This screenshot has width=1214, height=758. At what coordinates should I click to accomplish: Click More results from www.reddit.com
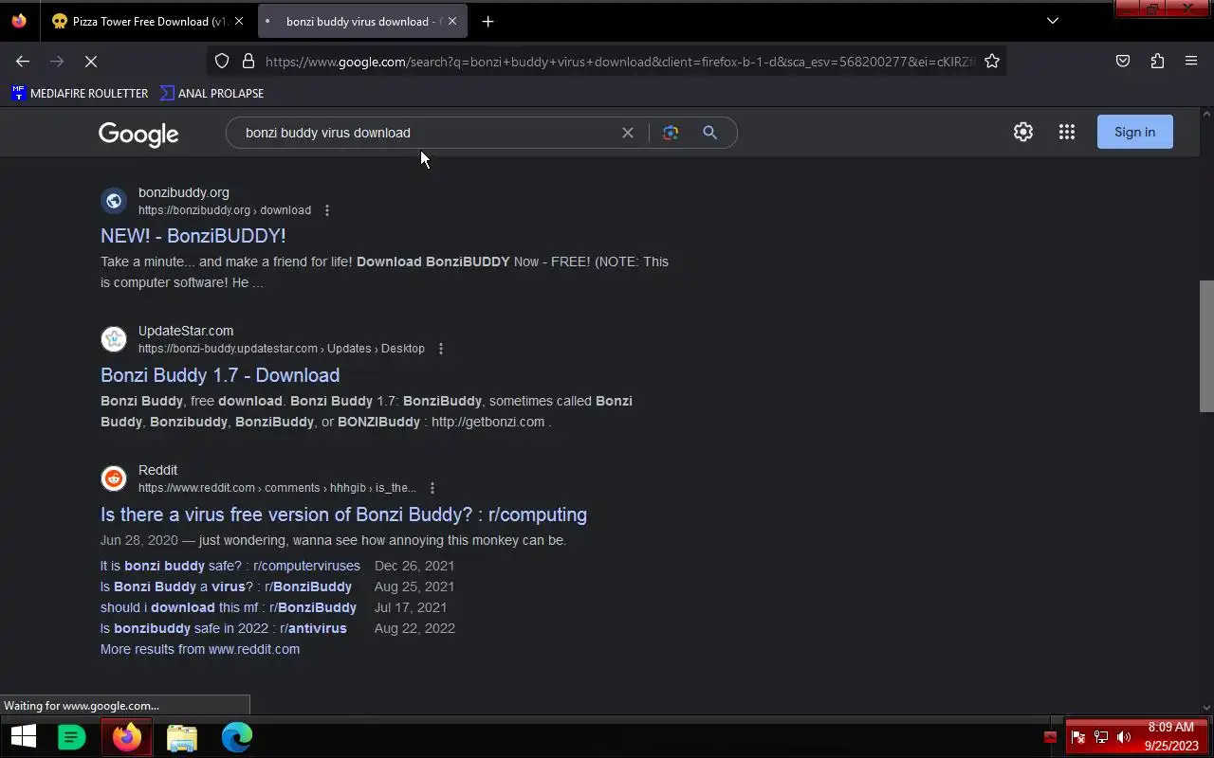tap(200, 649)
